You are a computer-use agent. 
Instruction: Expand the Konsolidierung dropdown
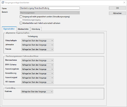pyautogui.click(x=37, y=73)
